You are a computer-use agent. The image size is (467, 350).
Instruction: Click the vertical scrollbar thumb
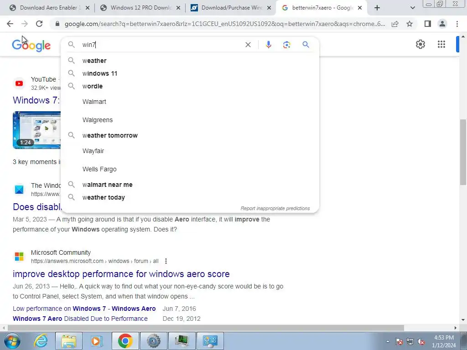[x=463, y=152]
